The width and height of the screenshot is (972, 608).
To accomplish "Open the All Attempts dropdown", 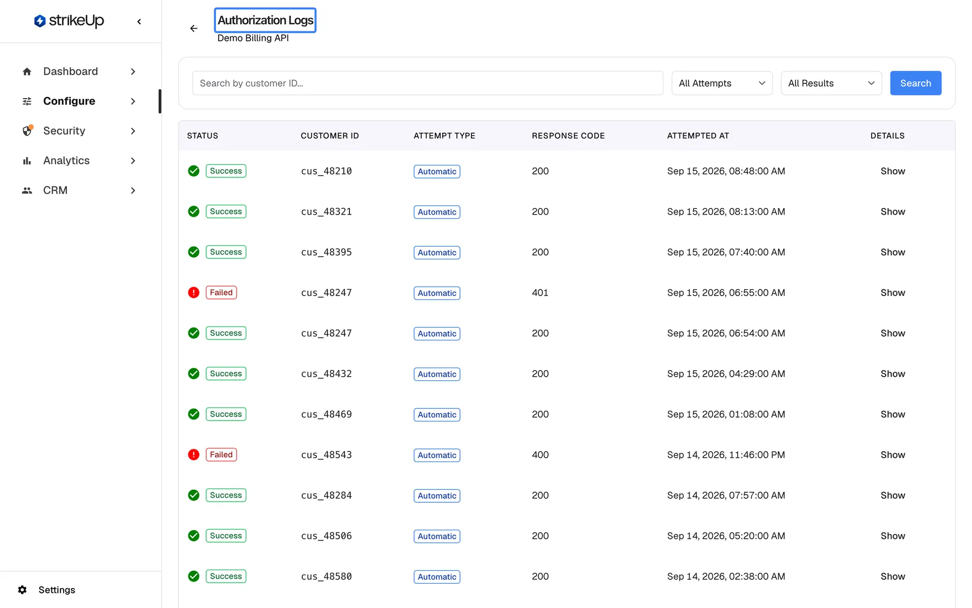I will [722, 83].
